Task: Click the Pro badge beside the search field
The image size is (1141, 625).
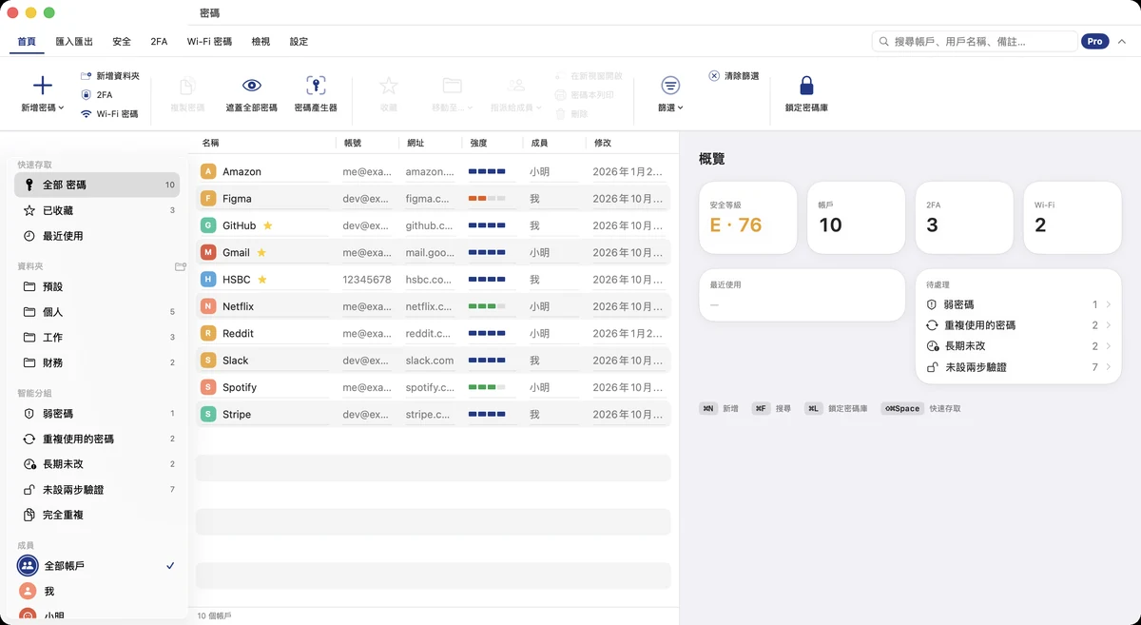Action: pos(1095,42)
